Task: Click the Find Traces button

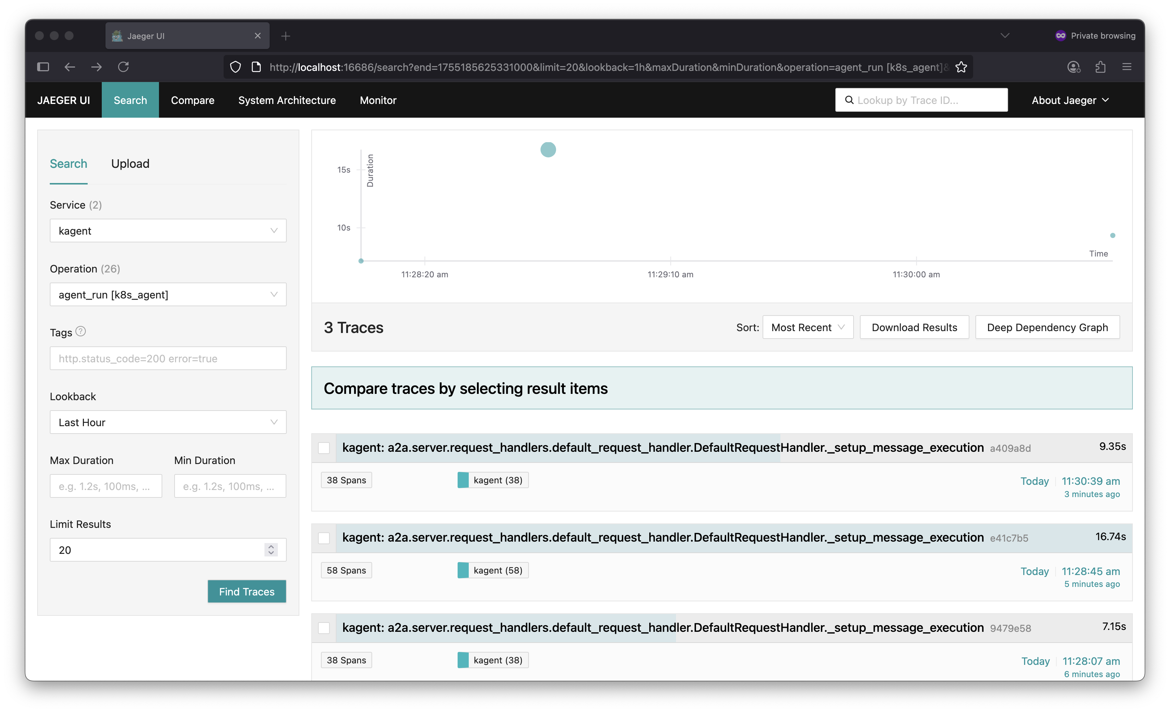Action: point(246,591)
